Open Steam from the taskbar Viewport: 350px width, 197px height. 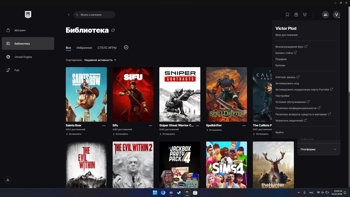pos(179,192)
